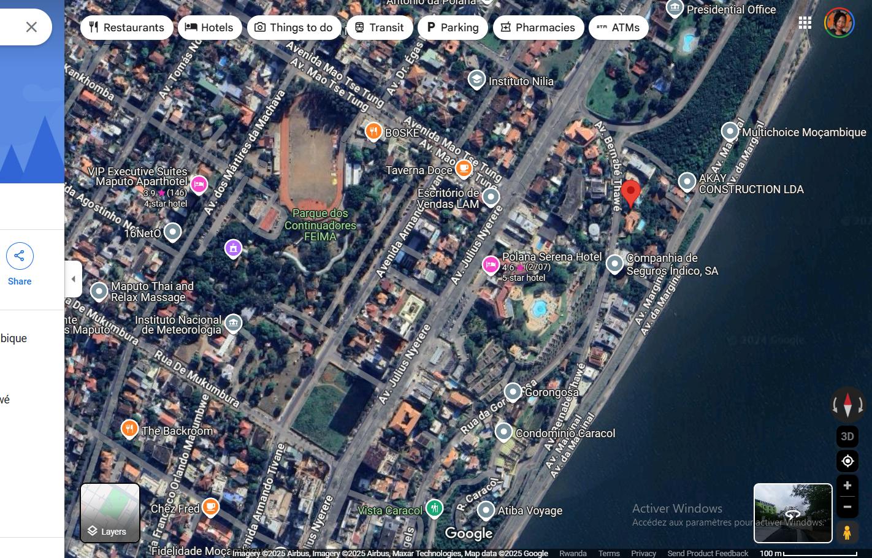Switch map type via Layers thumbnail

pyautogui.click(x=110, y=513)
